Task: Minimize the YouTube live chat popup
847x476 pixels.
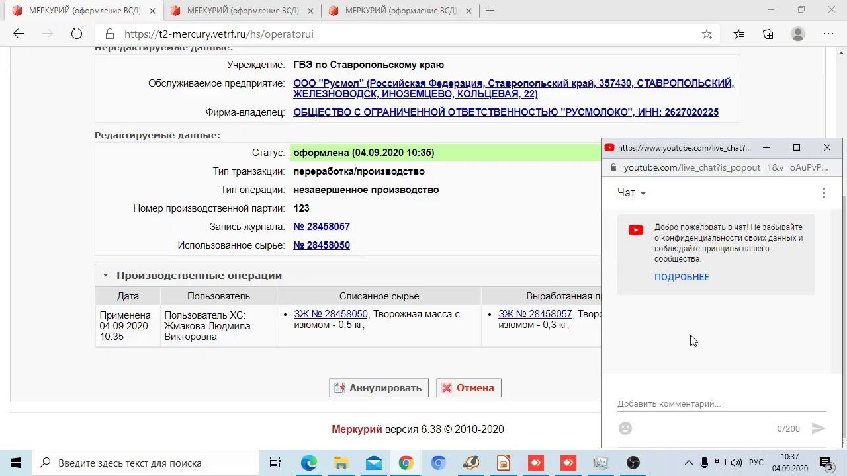Action: click(x=766, y=147)
